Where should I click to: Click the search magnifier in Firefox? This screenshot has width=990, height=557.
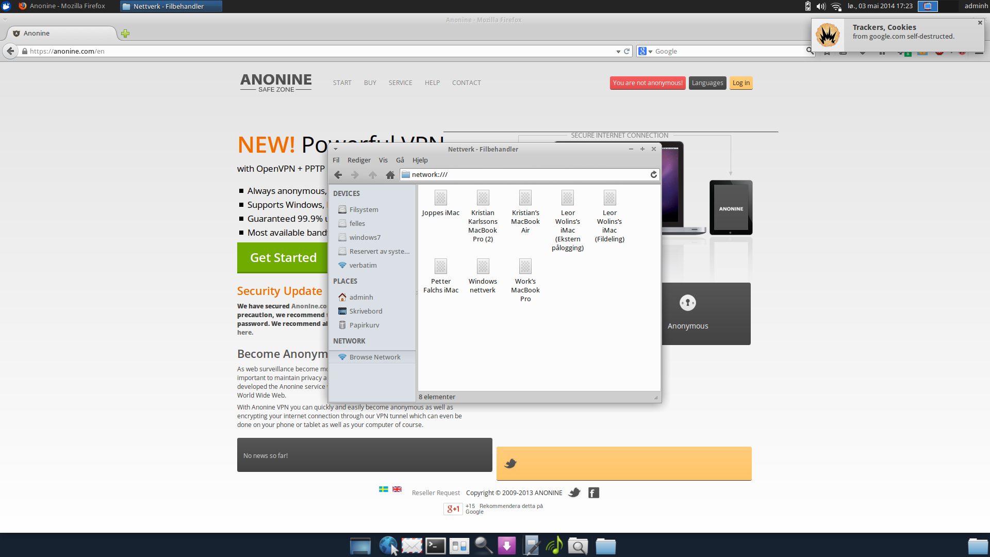tap(810, 51)
